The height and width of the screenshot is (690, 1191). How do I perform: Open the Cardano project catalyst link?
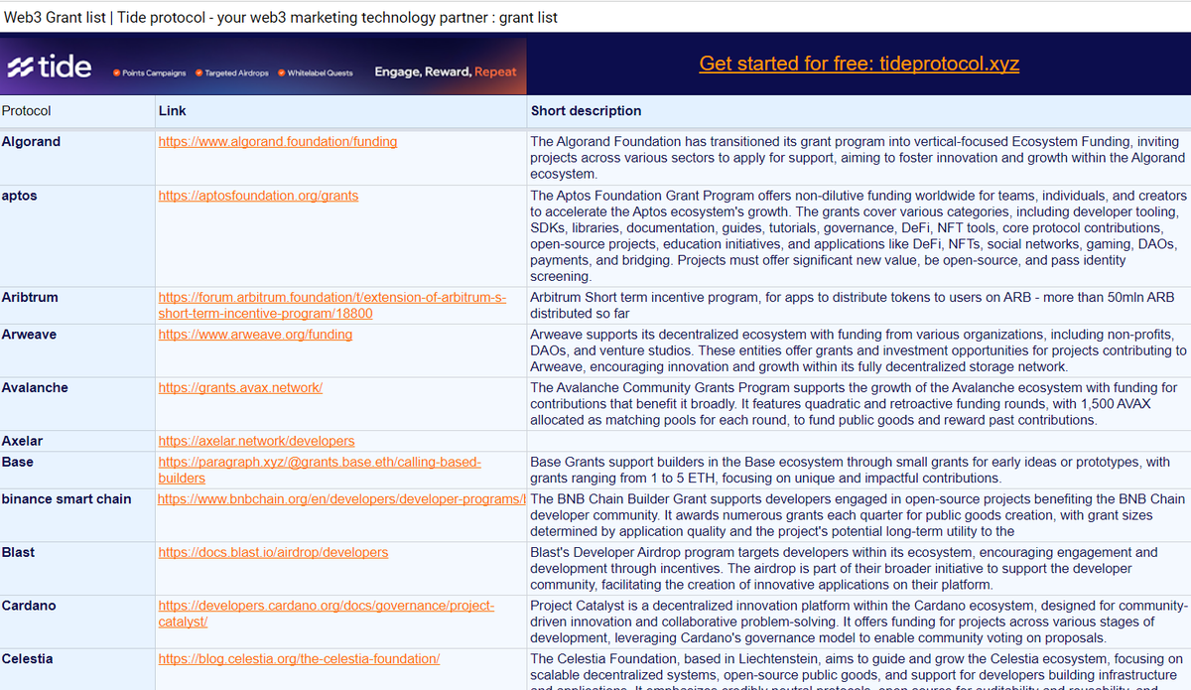click(327, 614)
